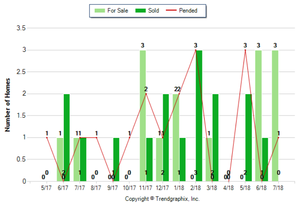Click the 6/18 For Sale bar
The width and height of the screenshot is (305, 205).
[258, 116]
